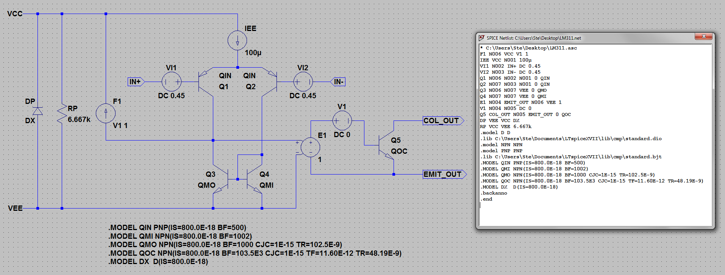Image resolution: width=725 pixels, height=275 pixels.
Task: Select the Q5 output transistor symbol
Action: click(386, 145)
